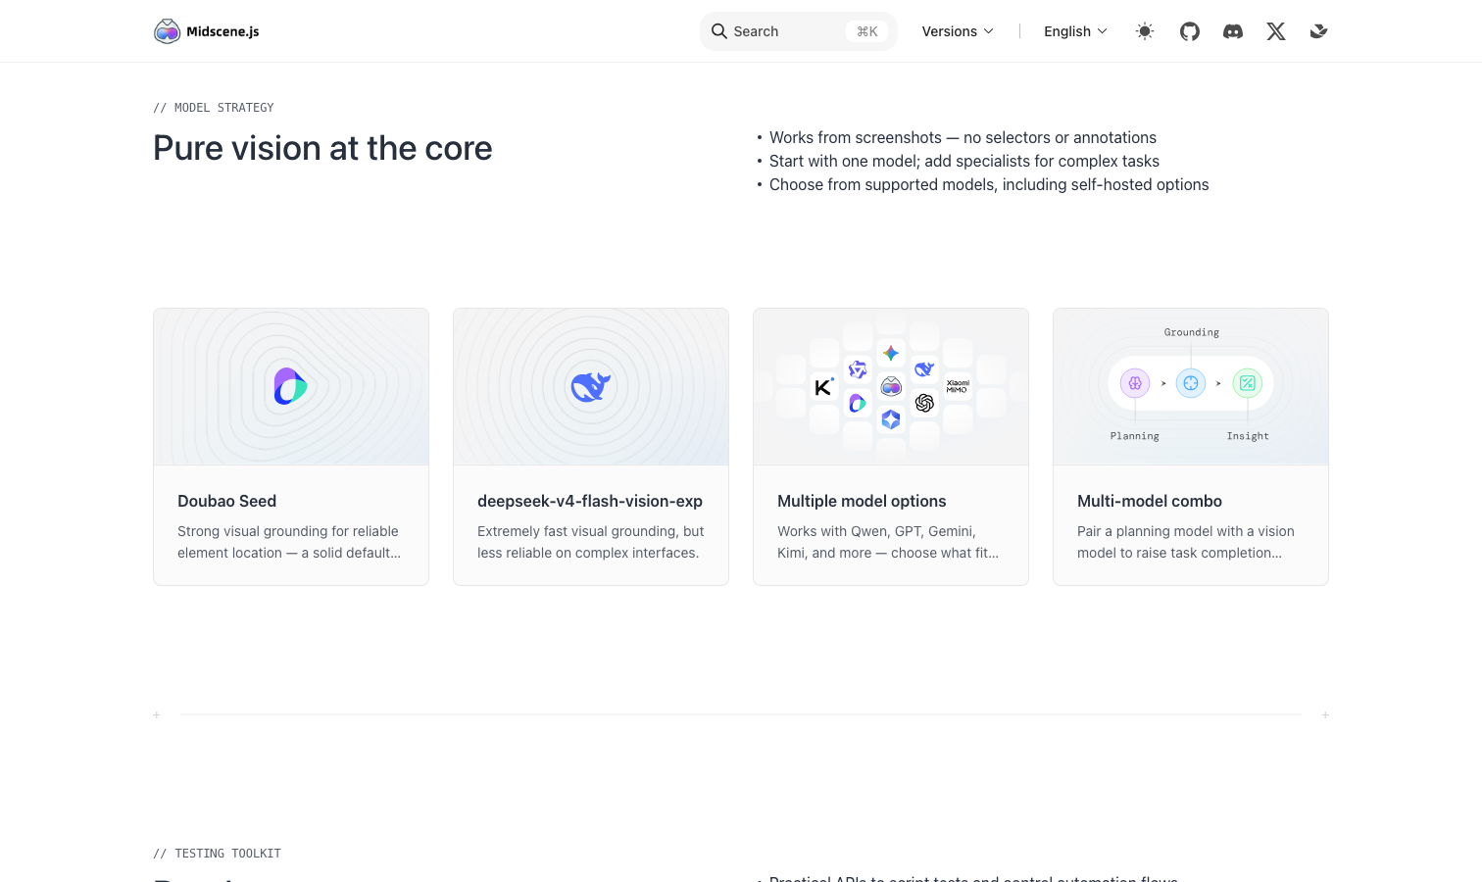Click the Qwen icon in the model grid
Viewport: 1482px width, 882px height.
coord(858,369)
